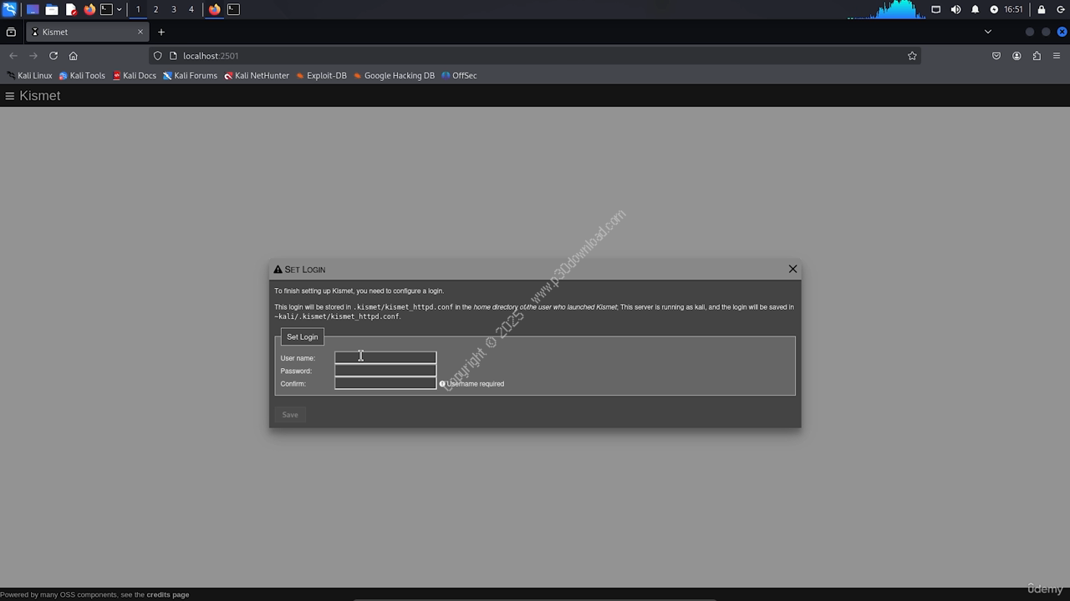Viewport: 1070px width, 601px height.
Task: Switch to workspace 4
Action: click(x=191, y=9)
